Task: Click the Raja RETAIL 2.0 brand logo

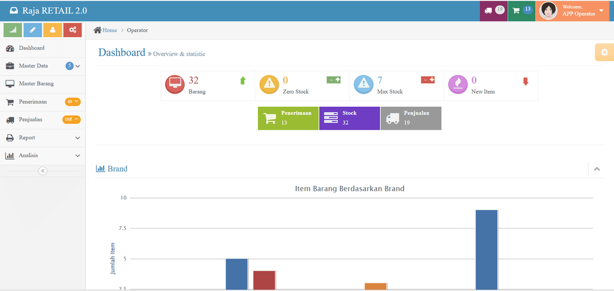Action: pos(48,11)
